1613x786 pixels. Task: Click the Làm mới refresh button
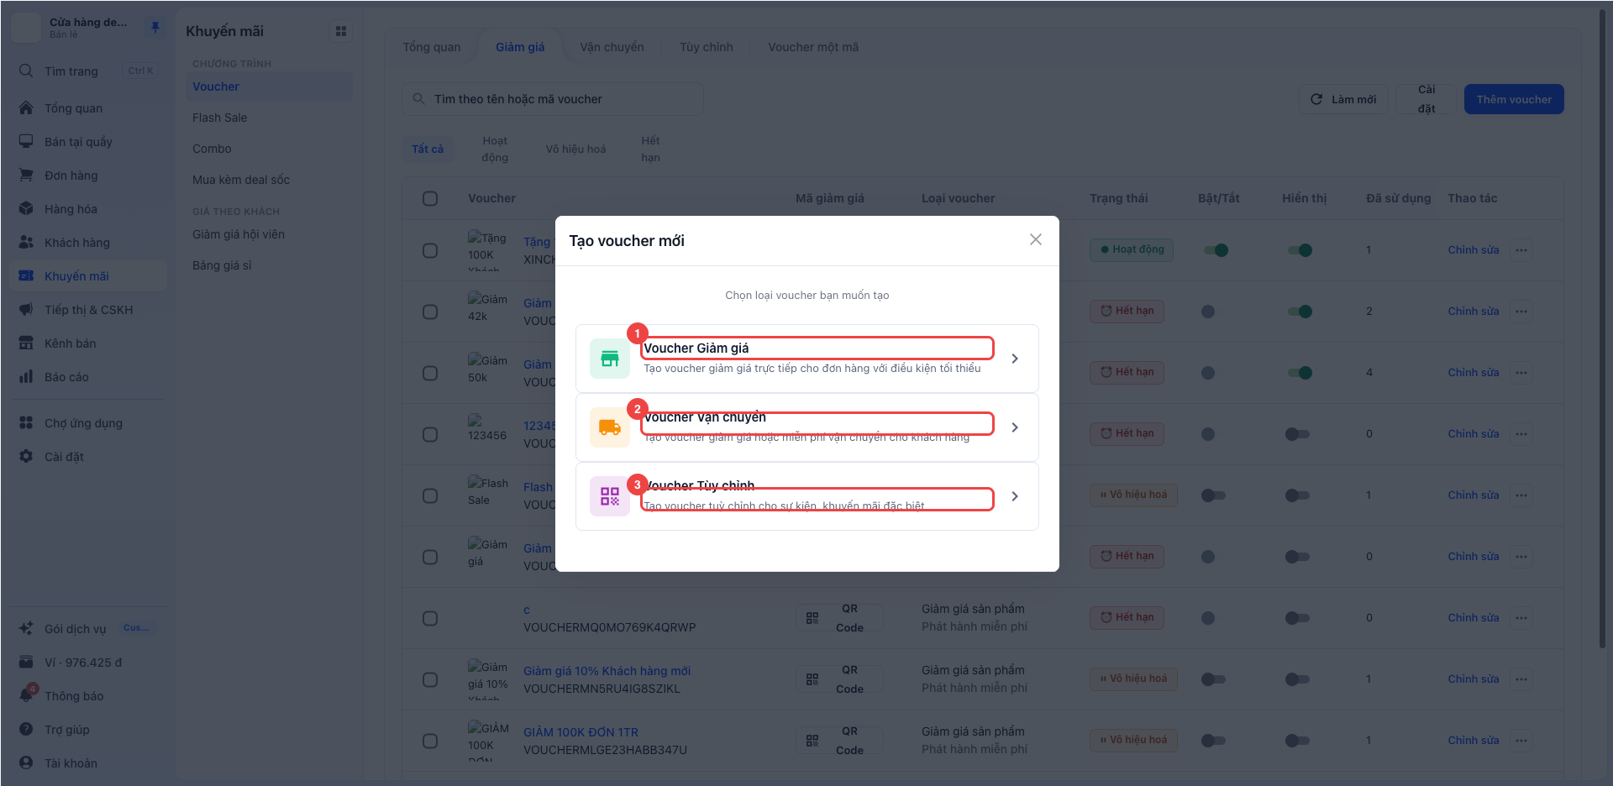1343,99
